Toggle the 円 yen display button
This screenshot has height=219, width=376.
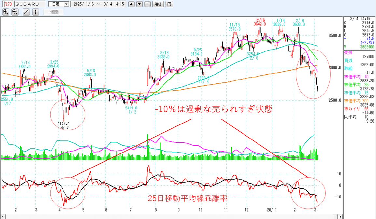pyautogui.click(x=169, y=4)
